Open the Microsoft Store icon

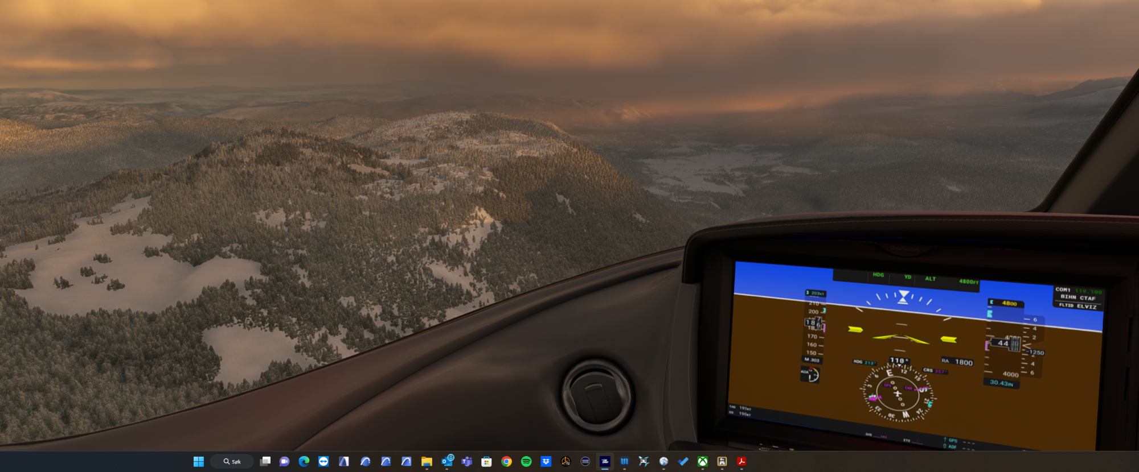pyautogui.click(x=486, y=462)
